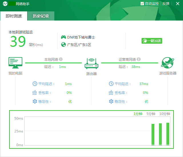Click the clock icon for local average latency
Viewport: 183px width, 157px height.
(35, 84)
